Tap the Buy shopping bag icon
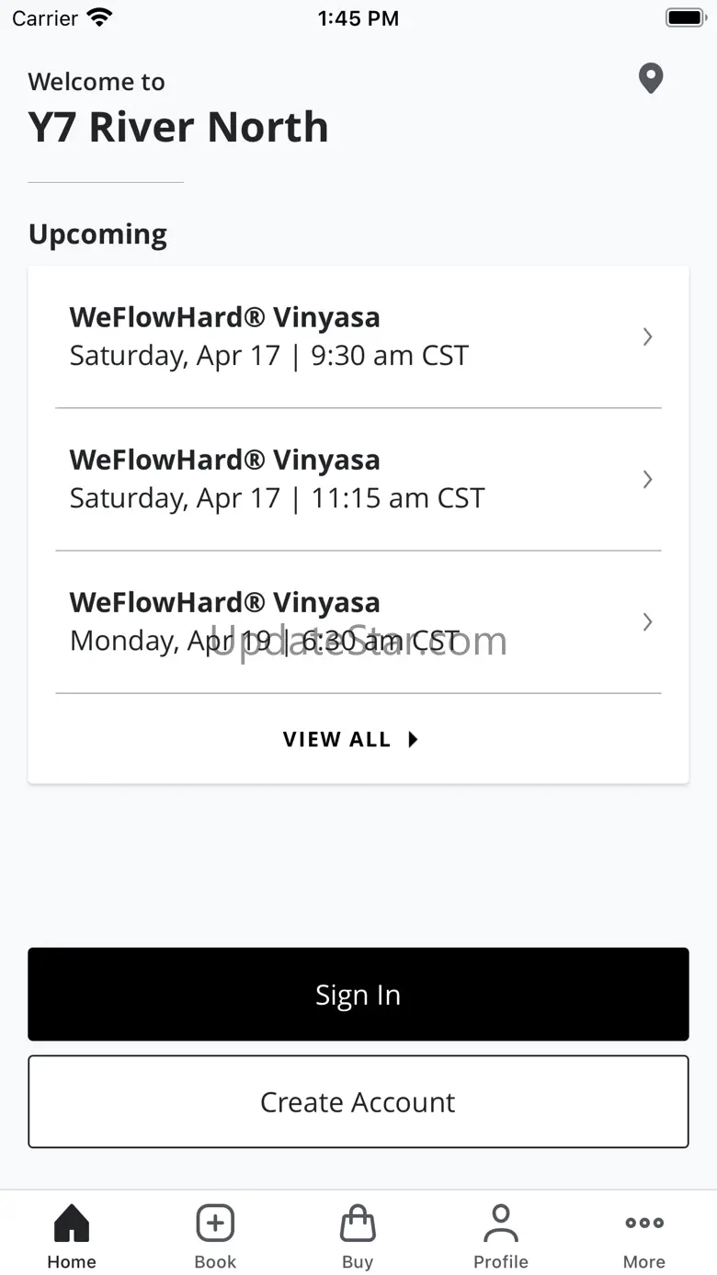This screenshot has height=1275, width=717. [x=358, y=1224]
